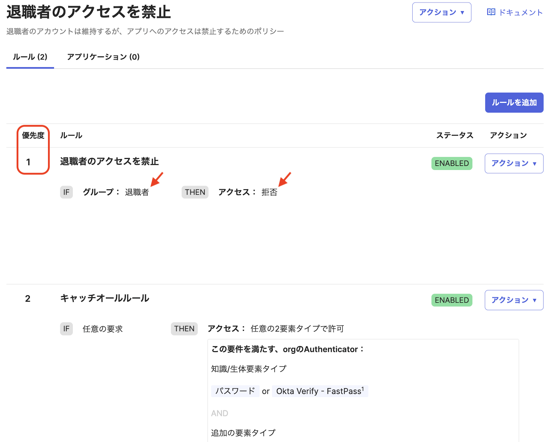Click the IF badge next to グループ

66,192
